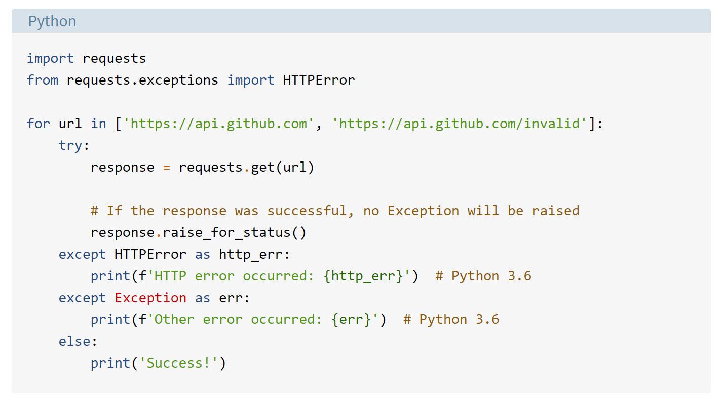
Task: Click the 'Success!' string literal
Action: coord(178,363)
